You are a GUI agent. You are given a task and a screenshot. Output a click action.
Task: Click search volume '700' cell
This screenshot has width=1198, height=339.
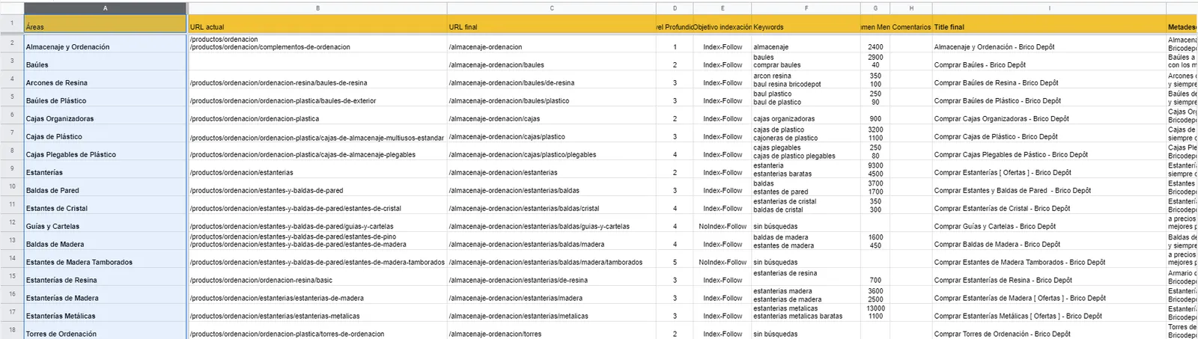pyautogui.click(x=875, y=277)
